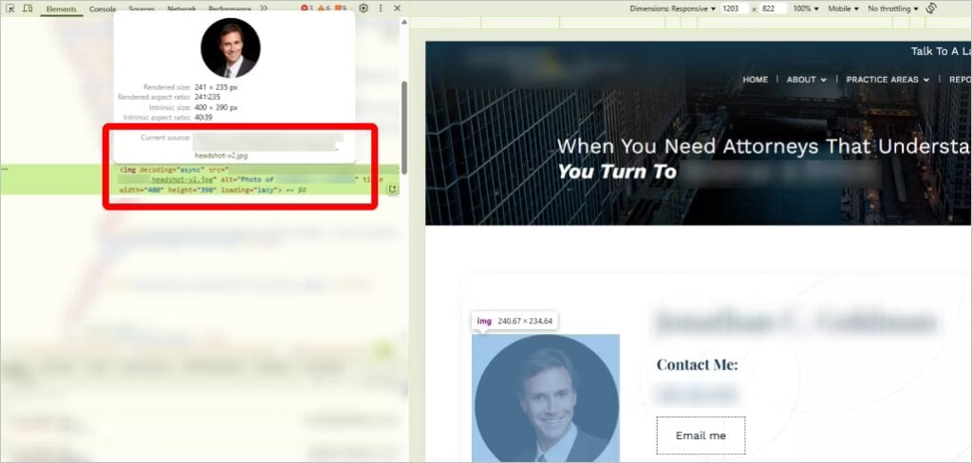This screenshot has width=972, height=463.
Task: Open the ABOUT menu
Action: click(x=806, y=80)
